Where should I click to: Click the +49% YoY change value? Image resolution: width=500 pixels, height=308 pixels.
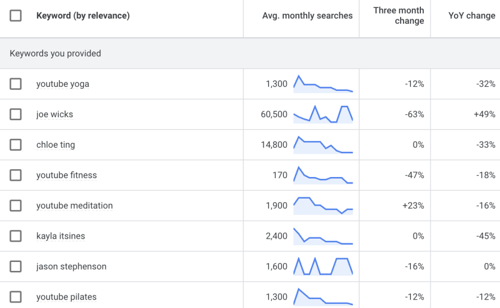[484, 114]
